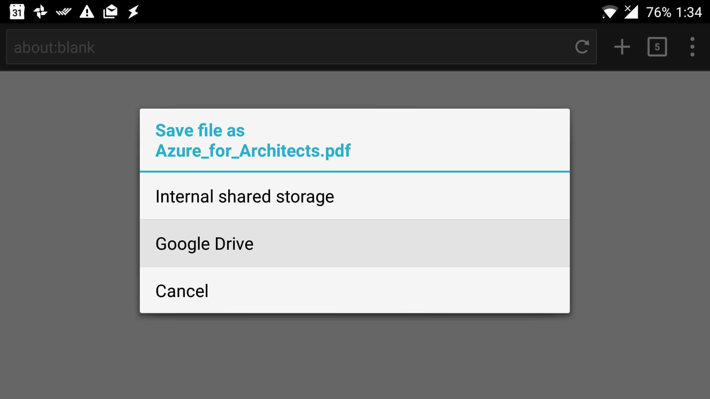
Task: Tap the 76% battery indicator
Action: (659, 12)
